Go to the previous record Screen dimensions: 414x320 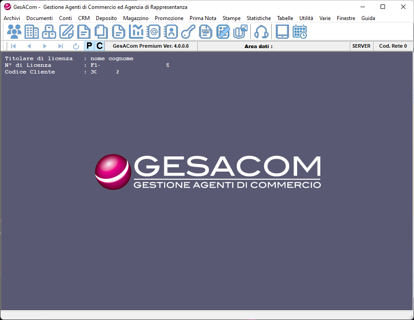(x=29, y=46)
